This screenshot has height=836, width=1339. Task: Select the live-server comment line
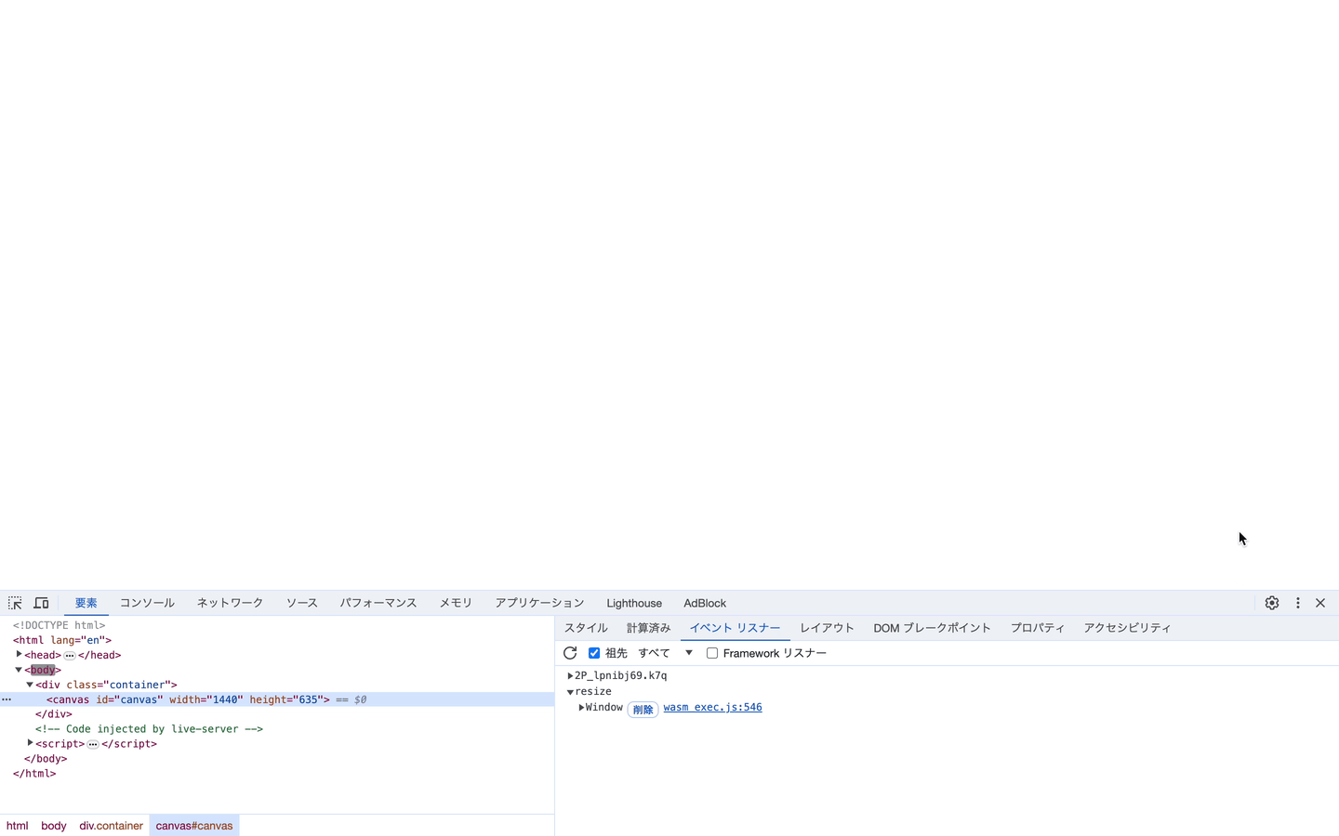tap(149, 729)
